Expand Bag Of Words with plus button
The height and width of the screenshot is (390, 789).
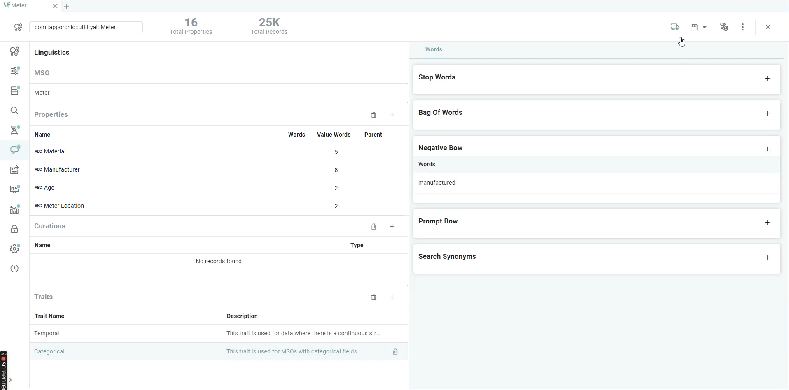click(767, 114)
